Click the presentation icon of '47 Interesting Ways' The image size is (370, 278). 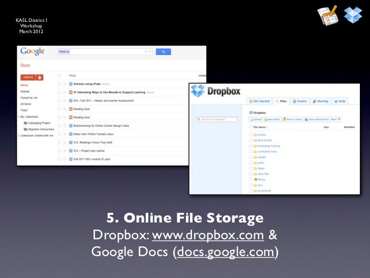tap(71, 92)
